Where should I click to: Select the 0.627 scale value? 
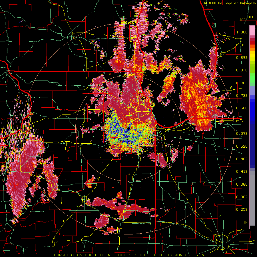coord(242,121)
